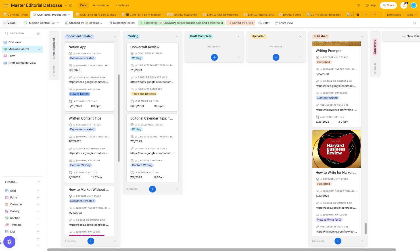Toggle Views sidebar button
Image resolution: width=420 pixels, height=251 pixels.
[x=9, y=23]
